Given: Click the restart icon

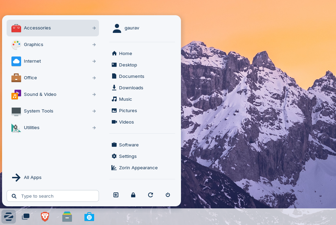Looking at the screenshot, I should coord(151,195).
